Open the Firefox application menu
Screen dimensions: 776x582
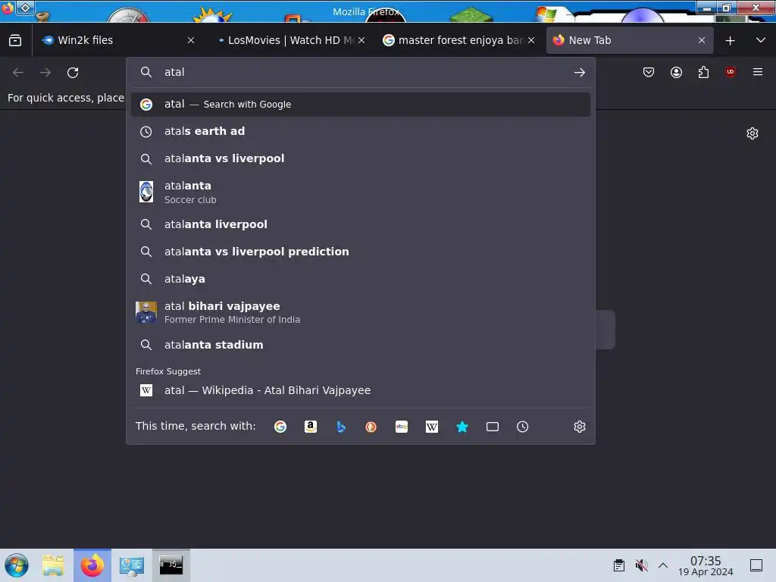click(x=758, y=72)
